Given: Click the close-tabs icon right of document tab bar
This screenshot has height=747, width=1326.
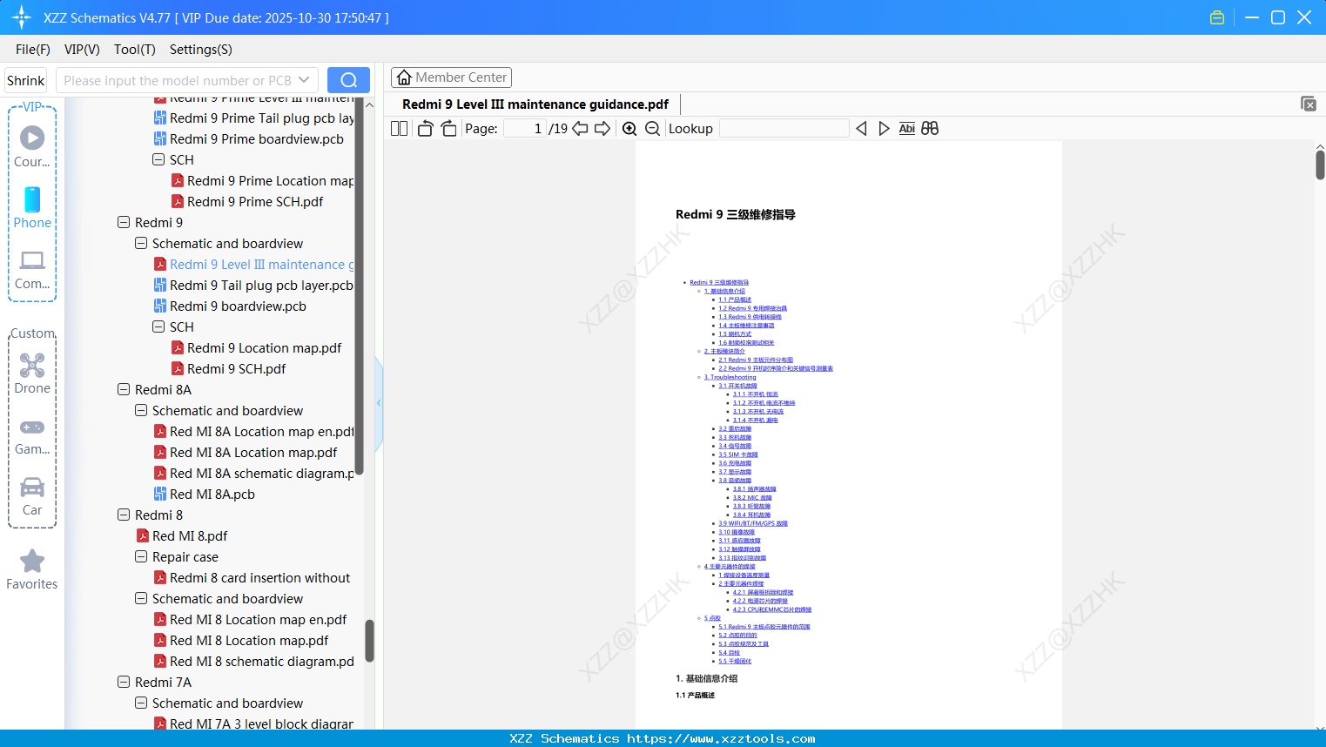Looking at the screenshot, I should pos(1309,104).
